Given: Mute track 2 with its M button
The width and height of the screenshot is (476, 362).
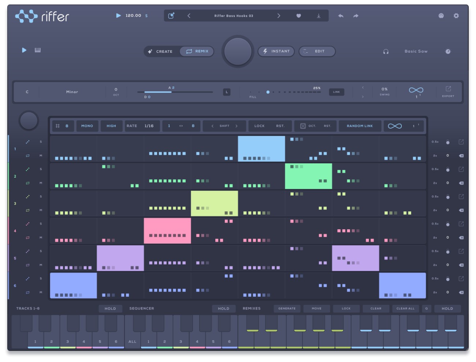Looking at the screenshot, I should click(41, 183).
